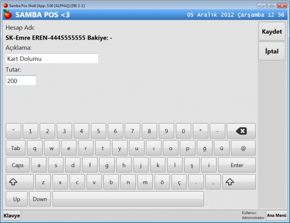290x223 pixels.
Task: Tap the ç key
Action: click(179, 182)
